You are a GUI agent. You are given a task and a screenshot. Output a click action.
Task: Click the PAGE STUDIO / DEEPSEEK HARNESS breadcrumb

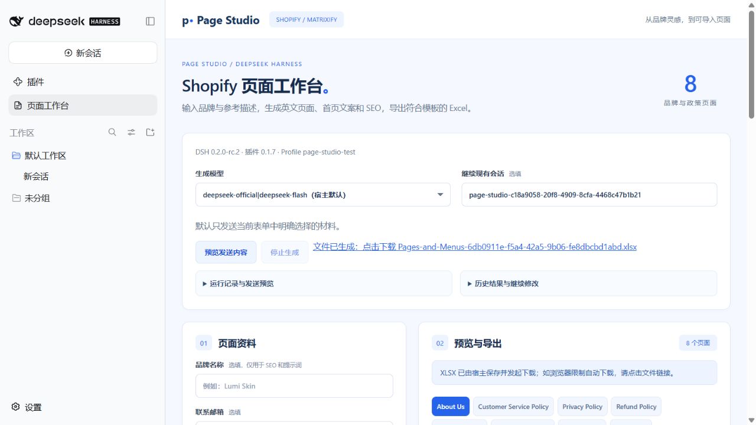click(242, 64)
